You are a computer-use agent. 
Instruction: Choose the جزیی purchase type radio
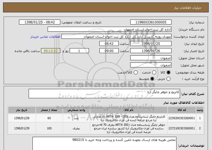coord(168,79)
